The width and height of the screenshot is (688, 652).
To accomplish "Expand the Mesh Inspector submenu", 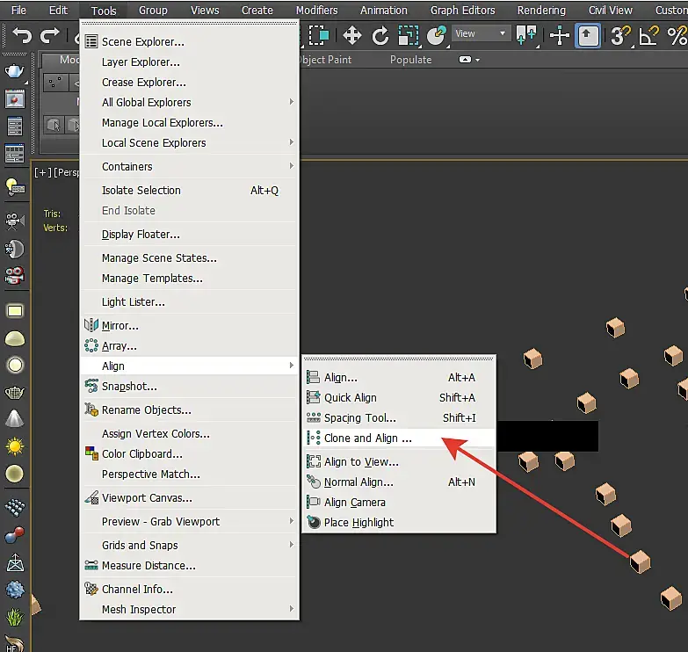I will click(190, 609).
